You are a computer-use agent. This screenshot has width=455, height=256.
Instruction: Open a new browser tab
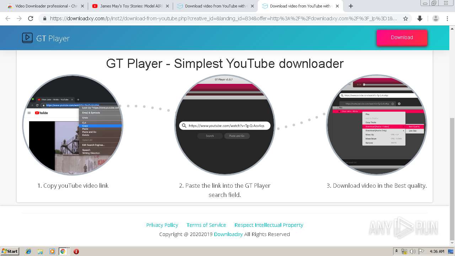click(x=351, y=6)
